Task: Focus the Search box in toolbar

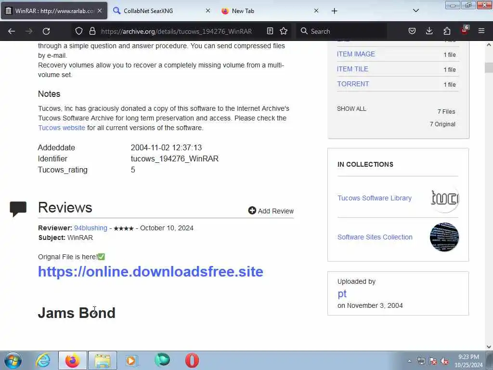Action: (341, 31)
